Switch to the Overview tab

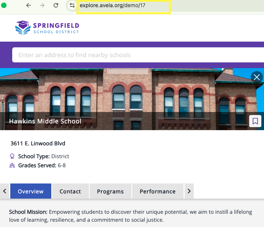pyautogui.click(x=31, y=191)
